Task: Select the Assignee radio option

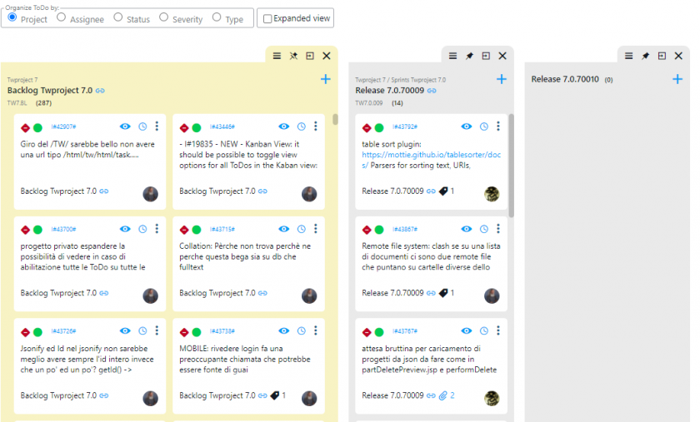Action: (61, 17)
